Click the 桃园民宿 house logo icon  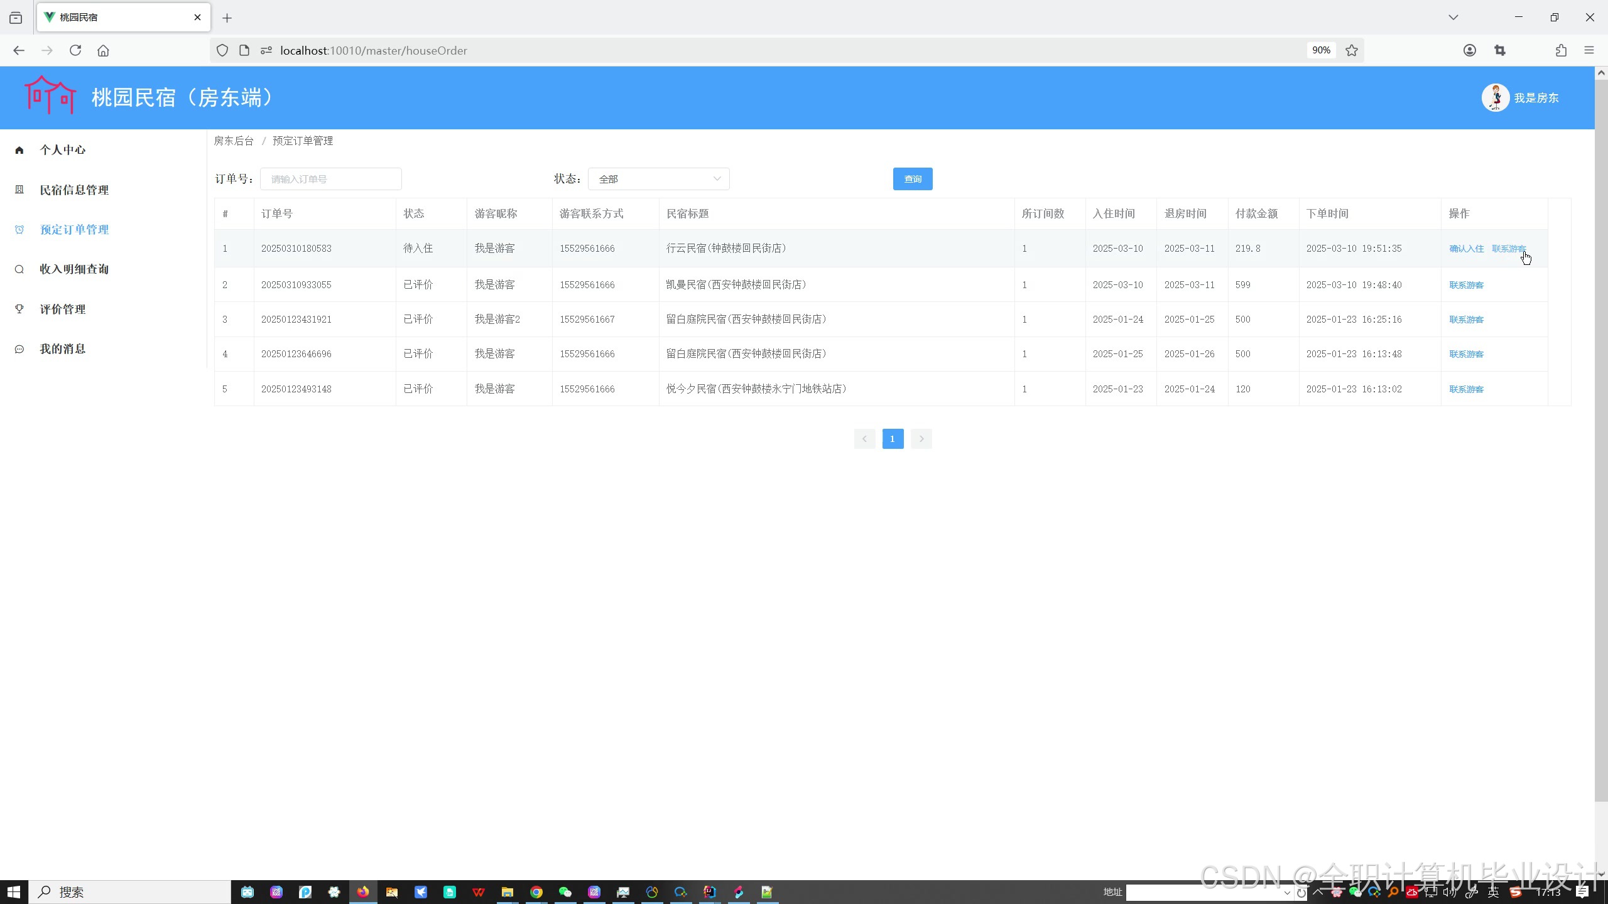coord(50,95)
